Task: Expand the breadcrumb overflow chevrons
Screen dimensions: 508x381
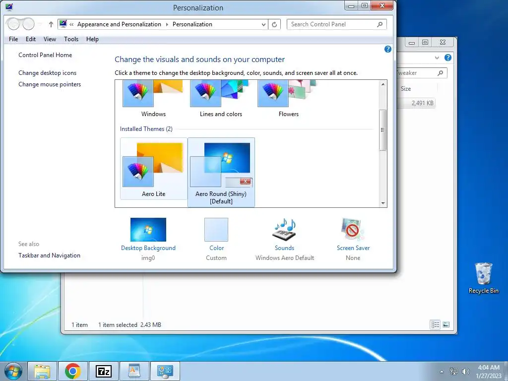Action: pos(71,24)
